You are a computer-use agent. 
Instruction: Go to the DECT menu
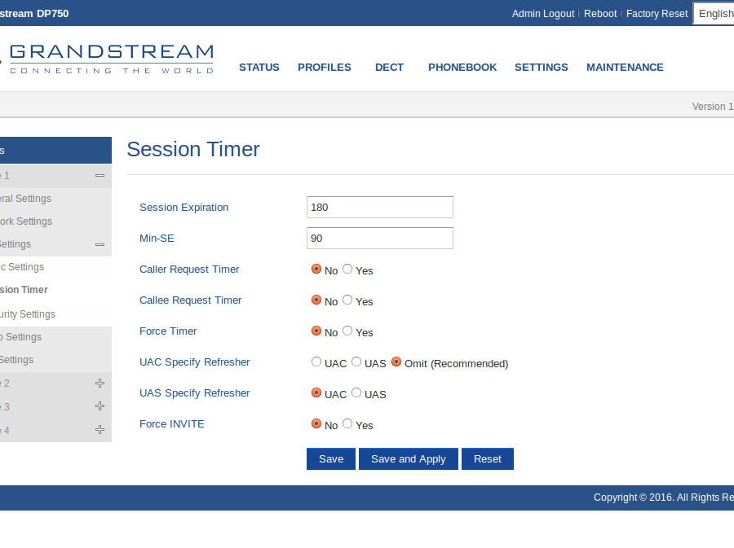[389, 68]
